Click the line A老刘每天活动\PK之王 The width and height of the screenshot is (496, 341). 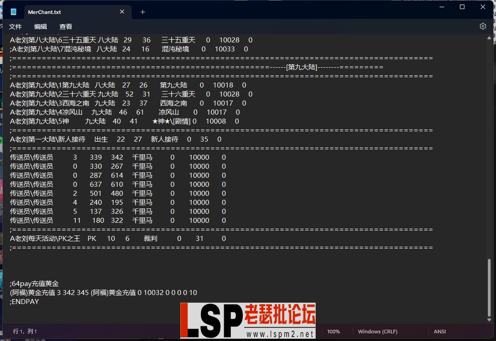click(x=118, y=239)
